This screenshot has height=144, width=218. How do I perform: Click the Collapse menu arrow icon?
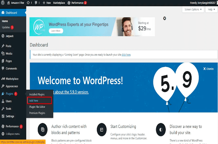click(3, 134)
